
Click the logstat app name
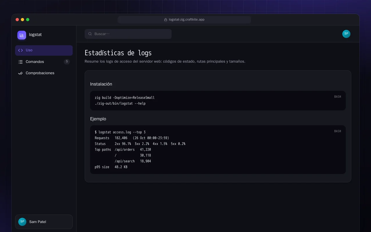point(35,35)
